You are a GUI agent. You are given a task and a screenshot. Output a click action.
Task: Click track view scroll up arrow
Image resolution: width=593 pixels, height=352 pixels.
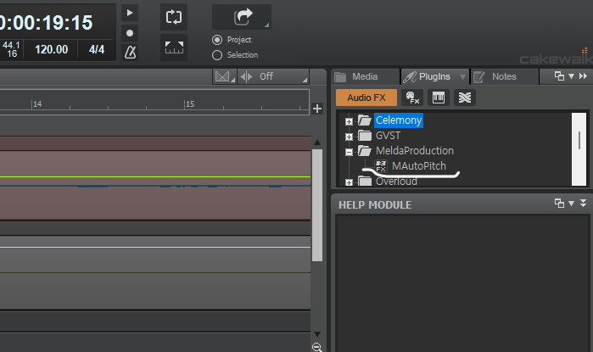[317, 142]
